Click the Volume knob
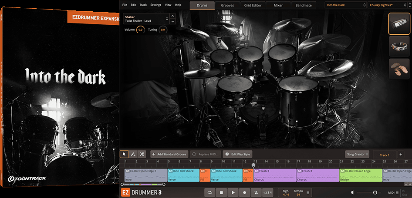412x198 pixels. point(141,30)
